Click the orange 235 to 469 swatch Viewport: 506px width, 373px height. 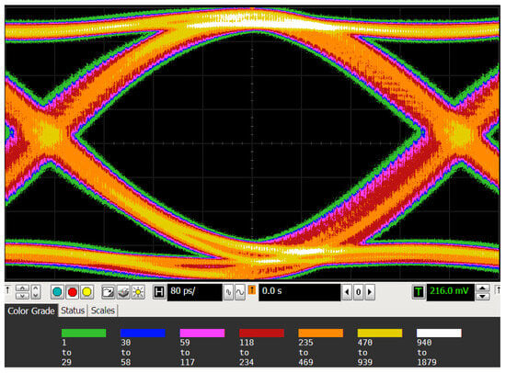(321, 333)
